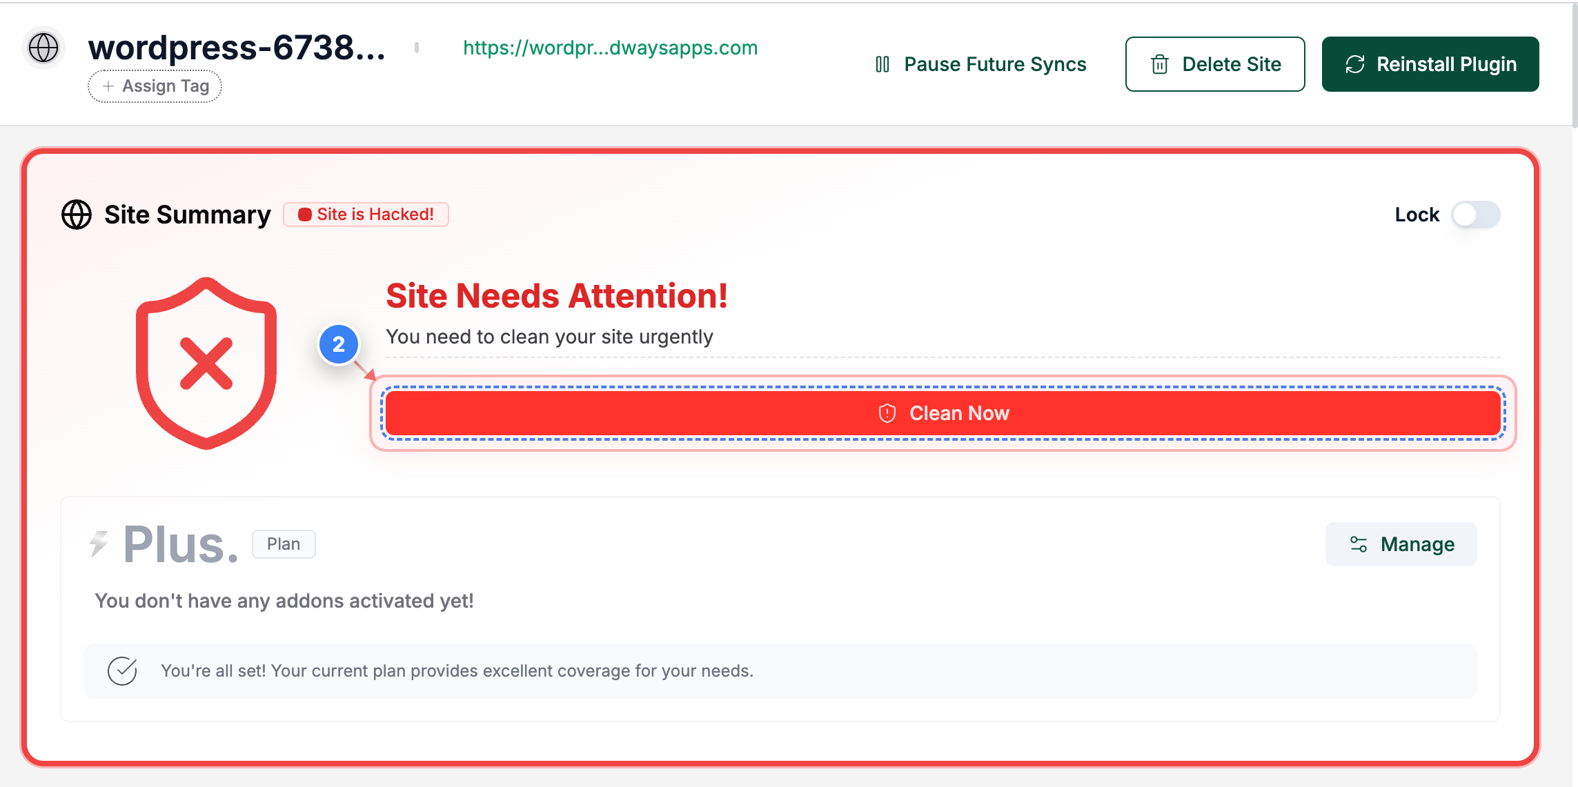This screenshot has width=1578, height=787.
Task: Delete the current site
Action: pyautogui.click(x=1215, y=64)
